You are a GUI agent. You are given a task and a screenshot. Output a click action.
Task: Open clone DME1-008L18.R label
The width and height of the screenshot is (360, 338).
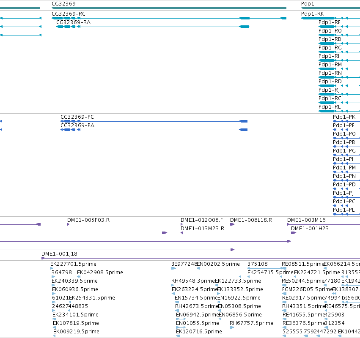pos(251,220)
